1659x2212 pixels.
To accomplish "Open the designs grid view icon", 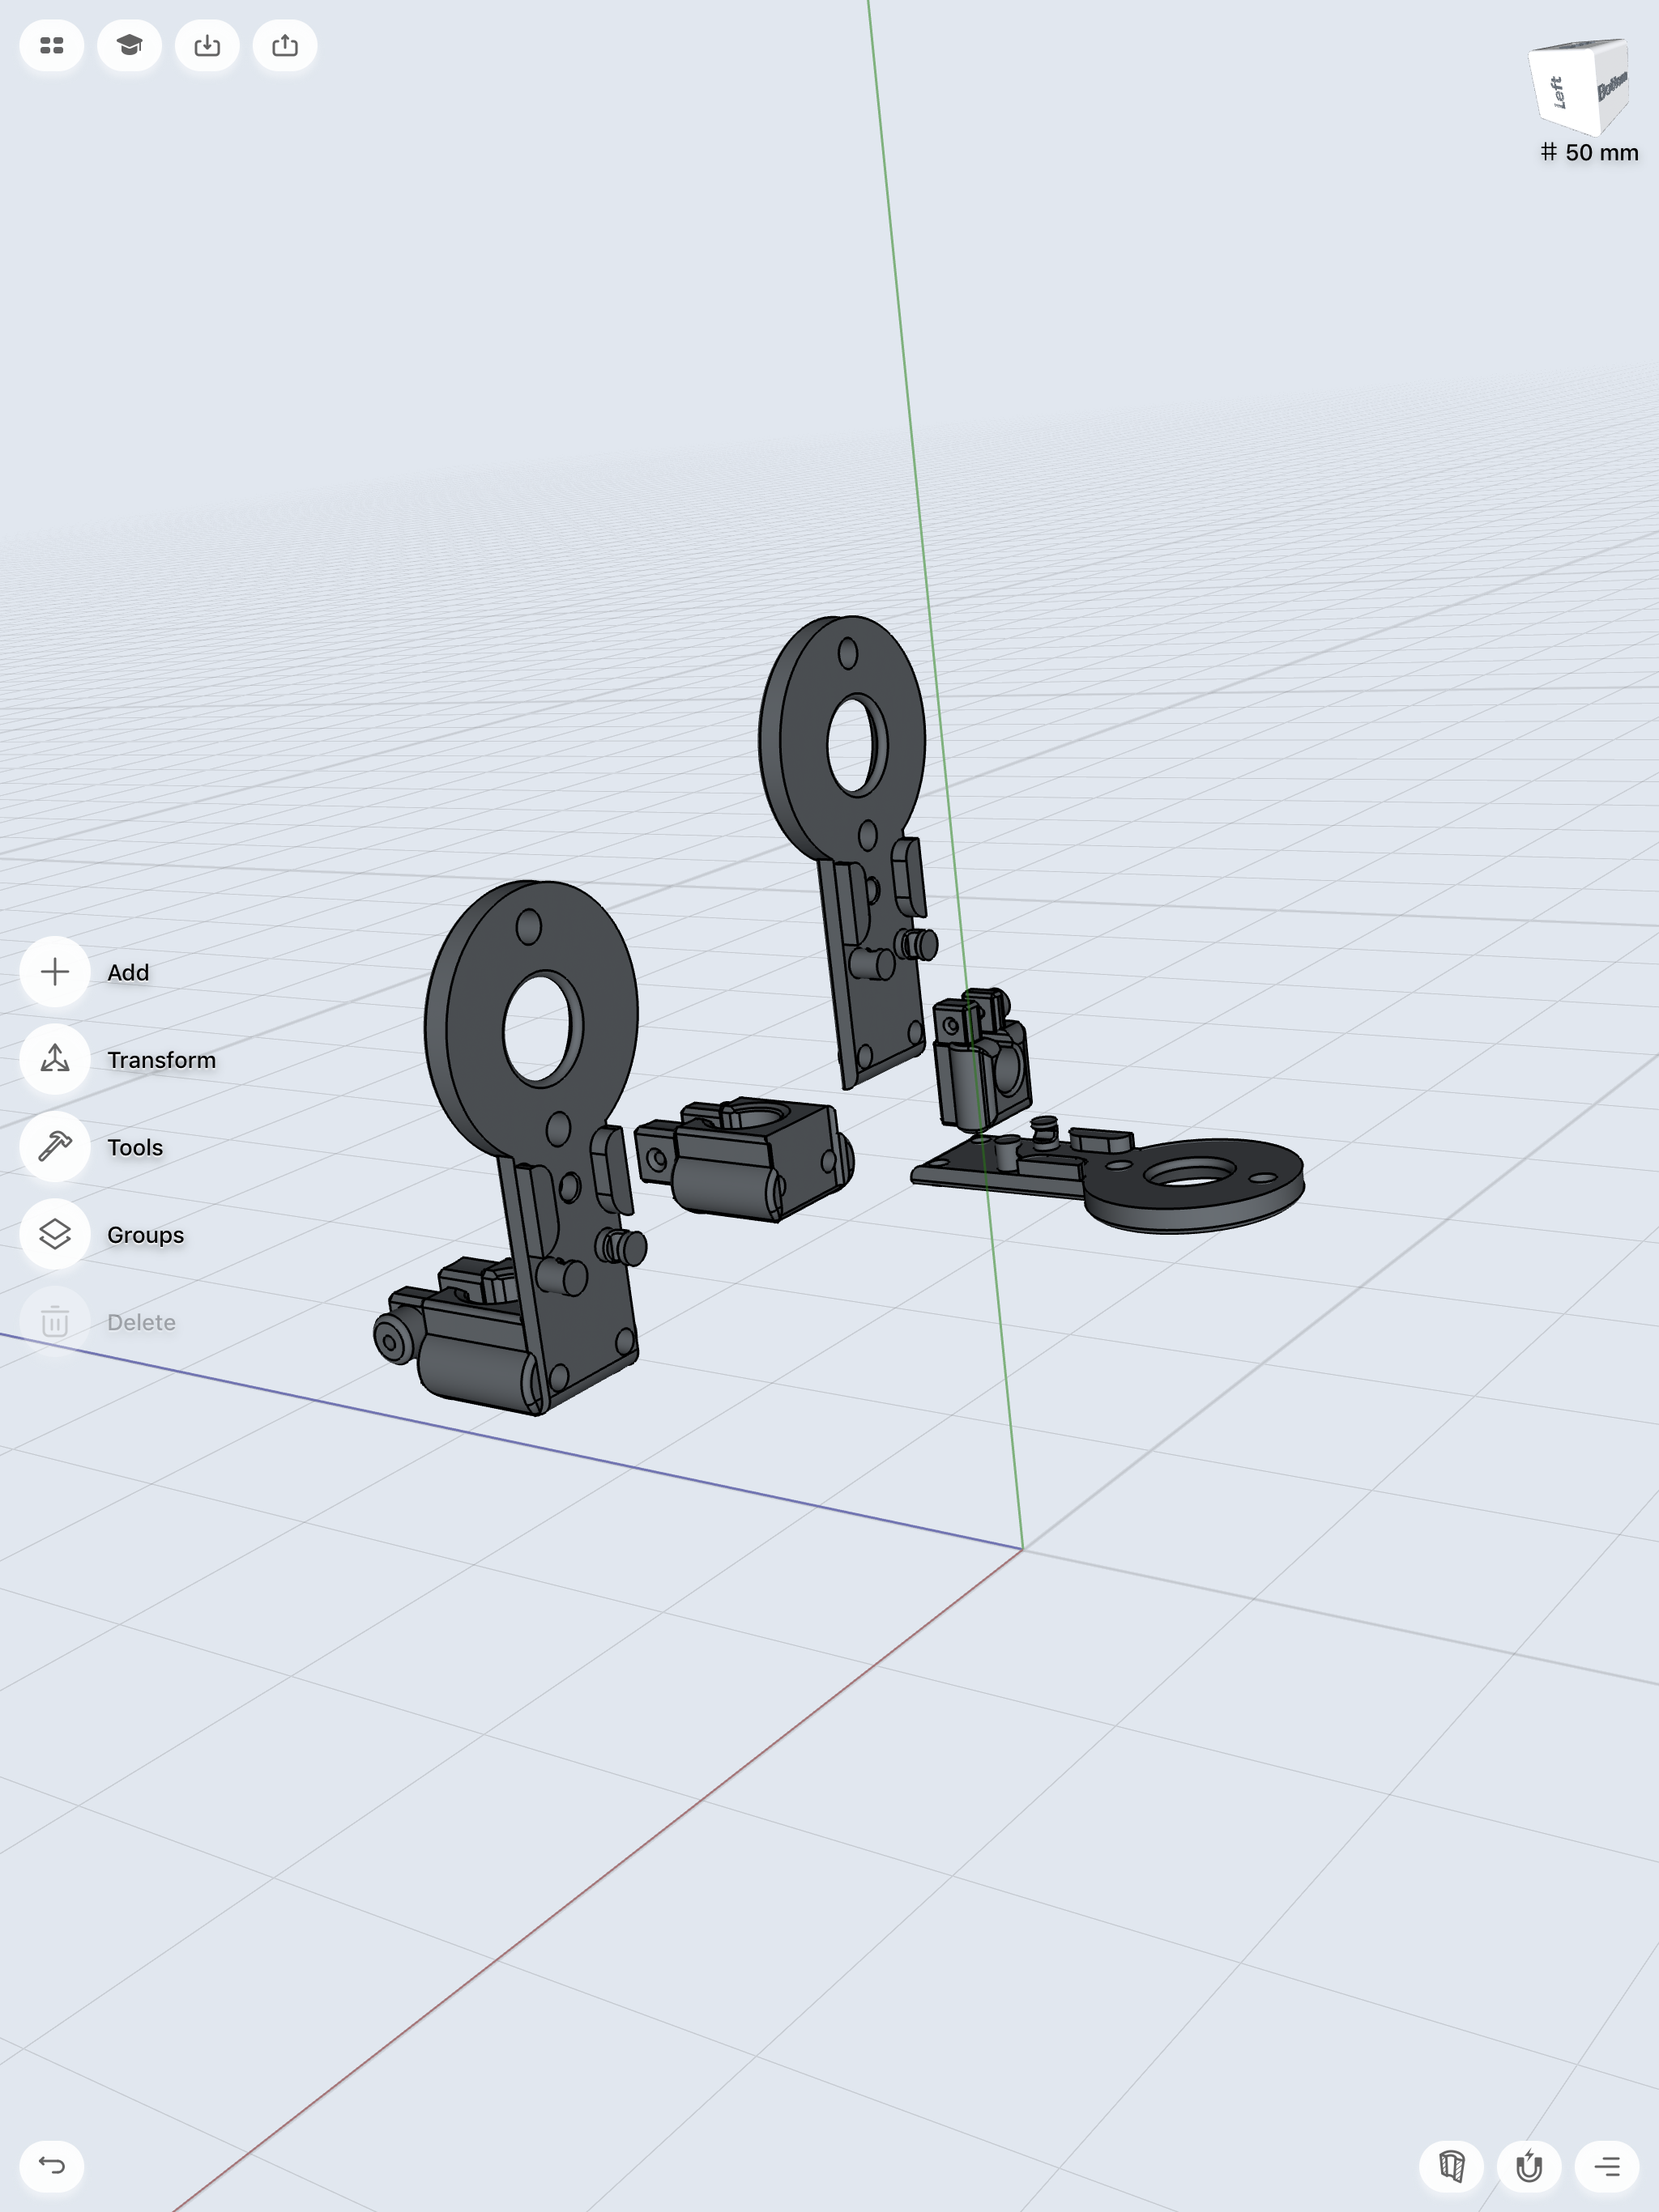I will pos(51,46).
